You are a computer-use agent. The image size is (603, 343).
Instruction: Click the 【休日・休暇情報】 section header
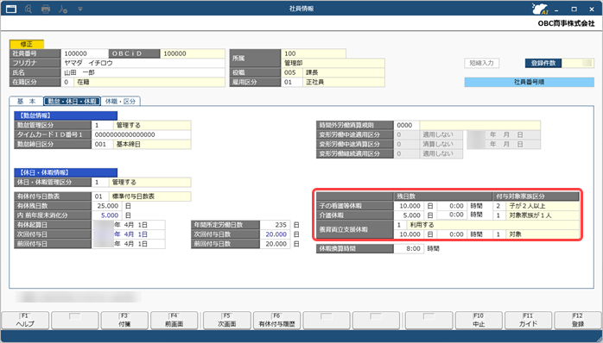[66, 172]
